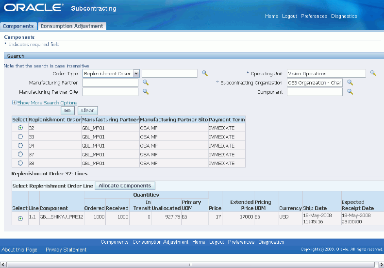Click the Ship Date column header

tap(315, 208)
